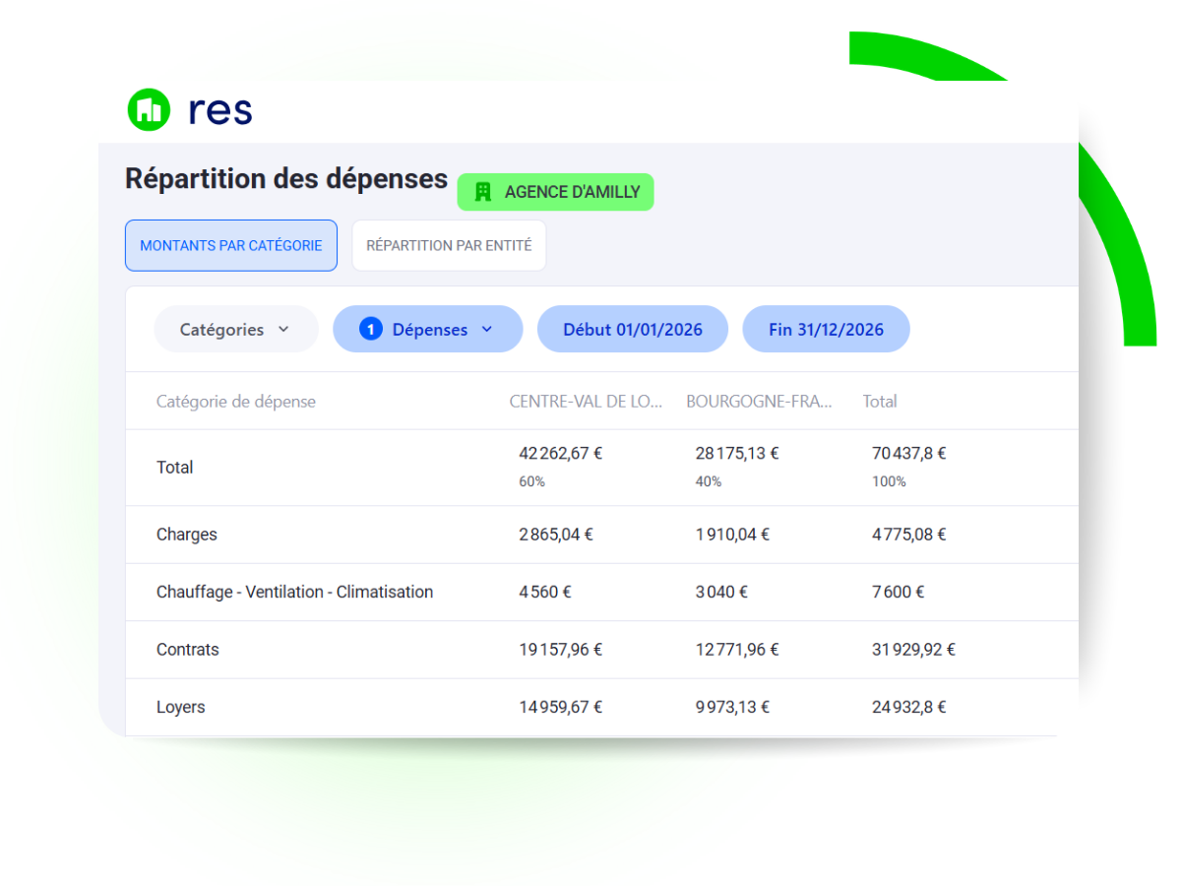Click the Fin 31/12/2026 date filter
Screen dimensions: 1181x886
tap(826, 329)
